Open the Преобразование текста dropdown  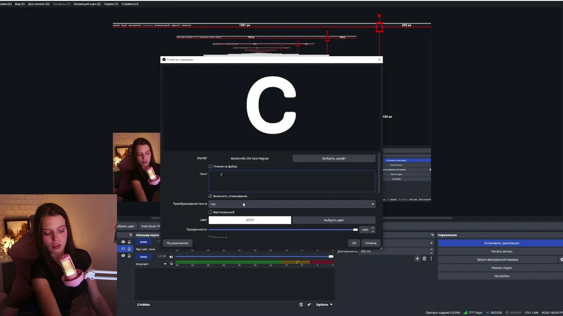292,204
